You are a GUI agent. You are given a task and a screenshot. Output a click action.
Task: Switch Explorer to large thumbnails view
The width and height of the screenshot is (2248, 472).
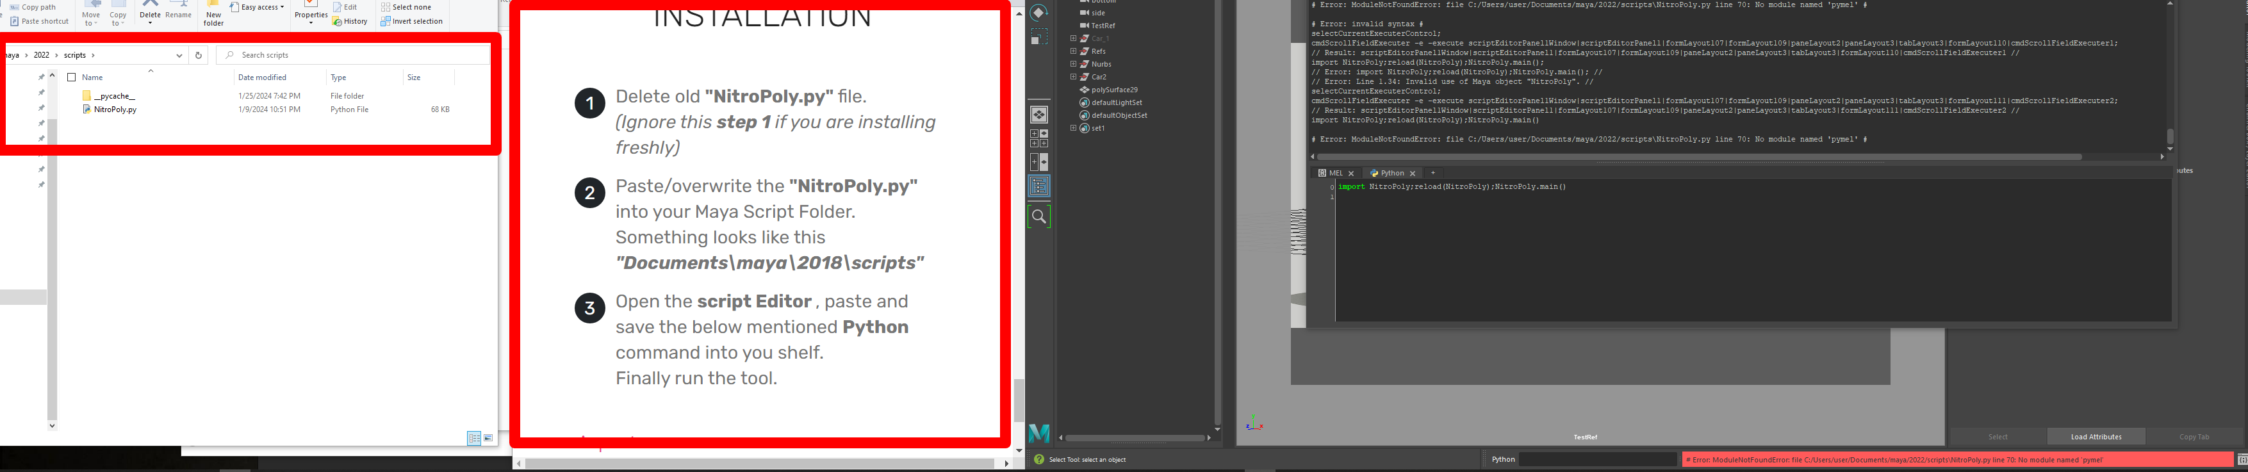(489, 438)
